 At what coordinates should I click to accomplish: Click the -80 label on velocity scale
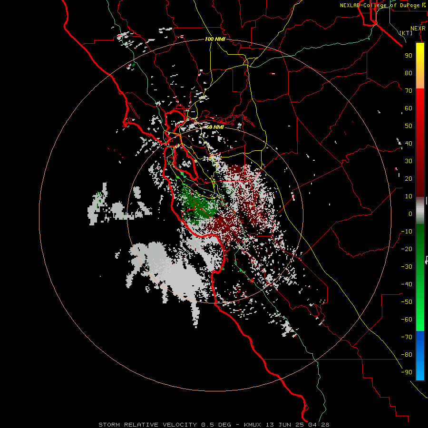407,355
